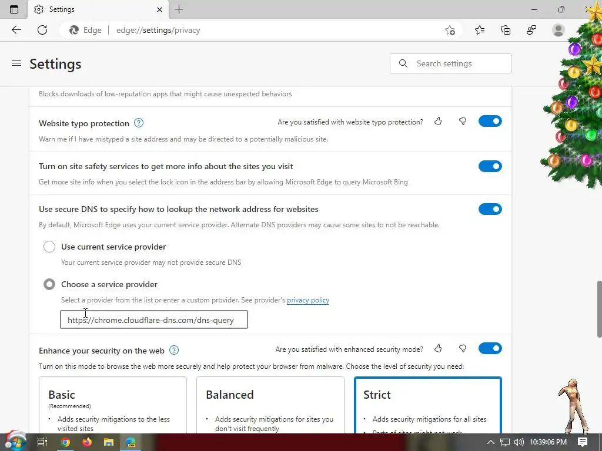Click the custom DNS provider text field
The image size is (602, 451).
click(154, 319)
